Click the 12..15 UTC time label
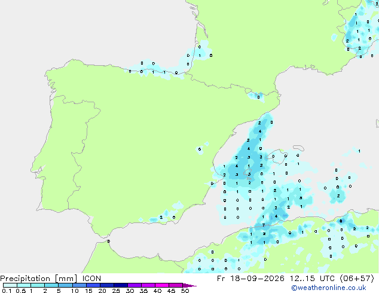379x293 pixels. [312, 279]
